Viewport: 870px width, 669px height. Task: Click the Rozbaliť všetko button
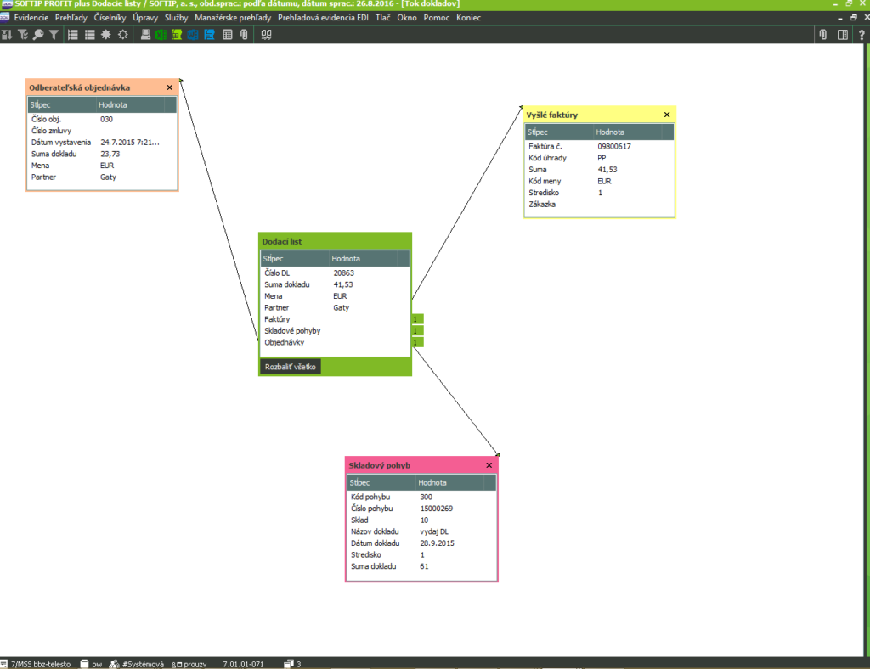pos(290,367)
